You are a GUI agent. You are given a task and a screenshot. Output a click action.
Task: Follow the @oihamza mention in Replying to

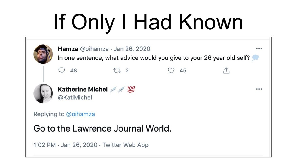[x=81, y=114]
